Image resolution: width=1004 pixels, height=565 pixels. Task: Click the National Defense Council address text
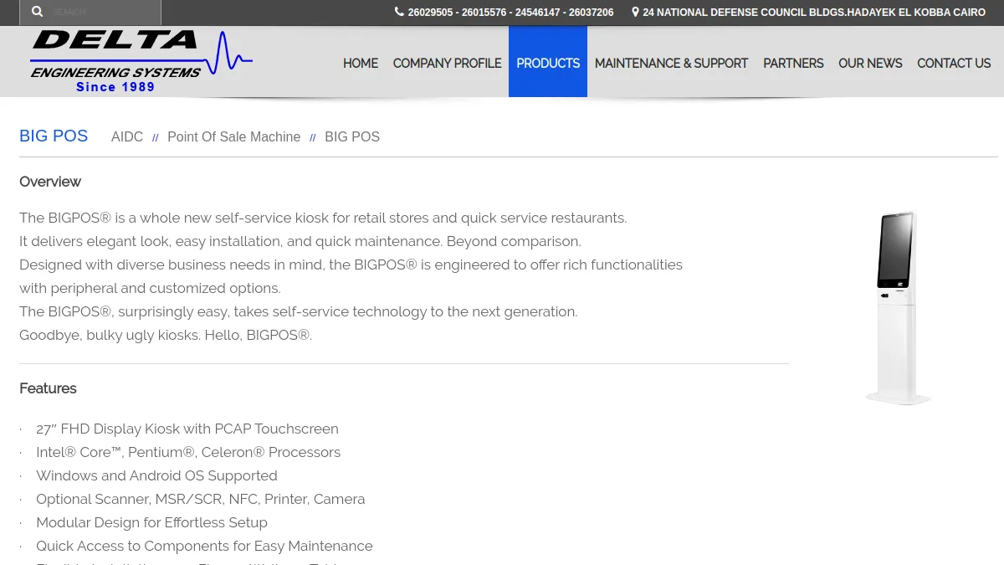(814, 13)
